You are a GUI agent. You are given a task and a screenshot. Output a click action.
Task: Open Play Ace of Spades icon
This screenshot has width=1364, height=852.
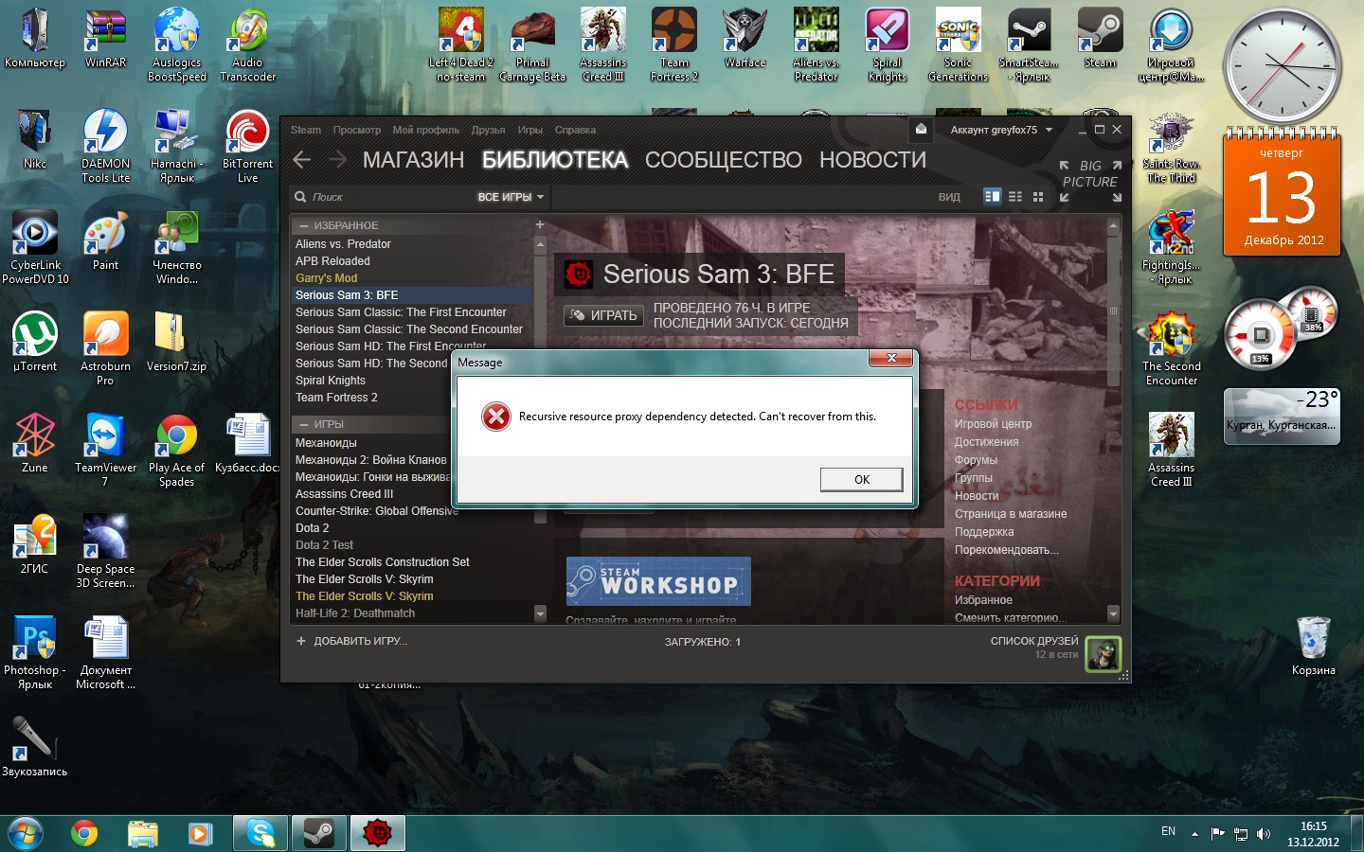pyautogui.click(x=176, y=450)
